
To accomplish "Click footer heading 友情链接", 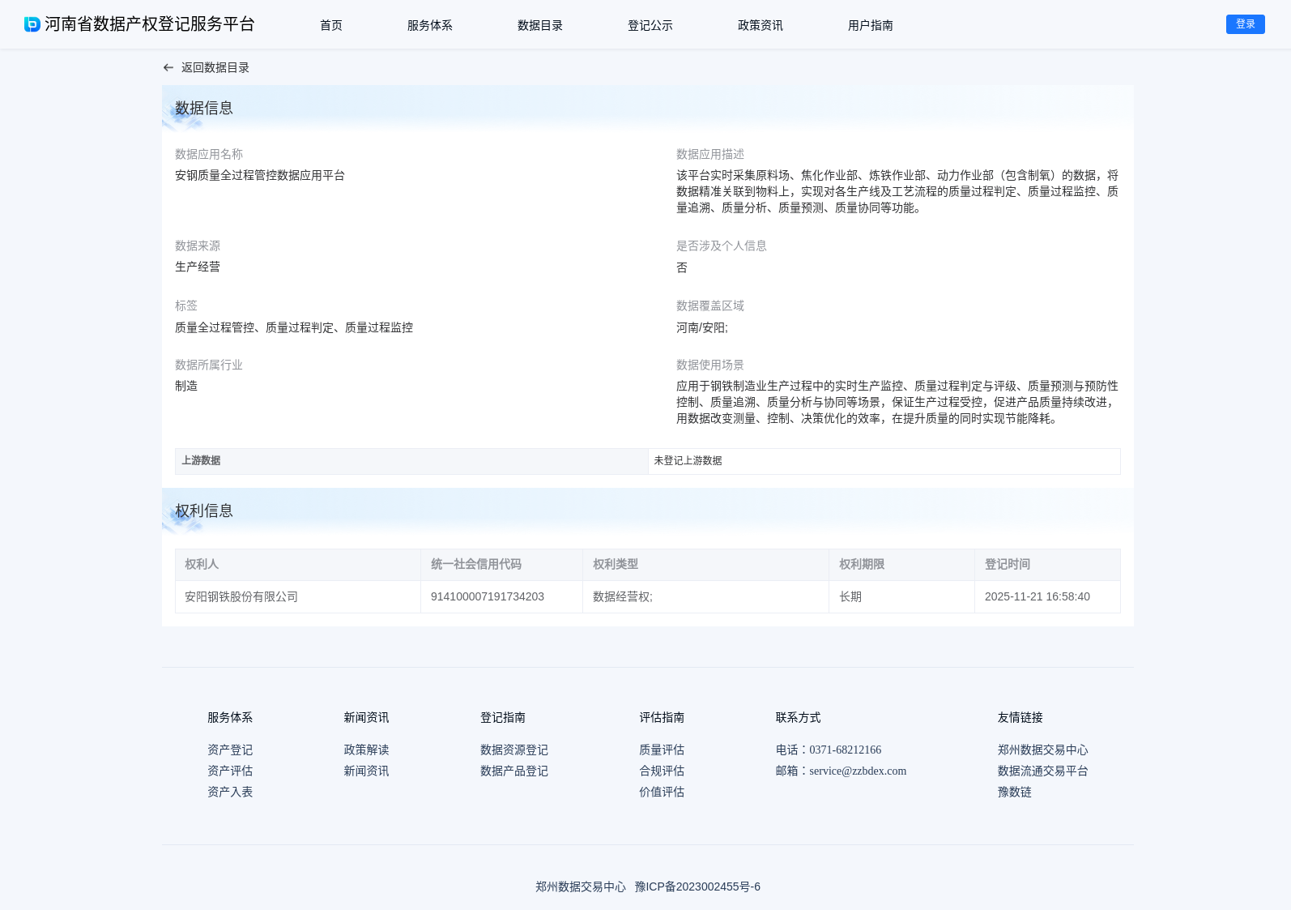I will (1020, 718).
